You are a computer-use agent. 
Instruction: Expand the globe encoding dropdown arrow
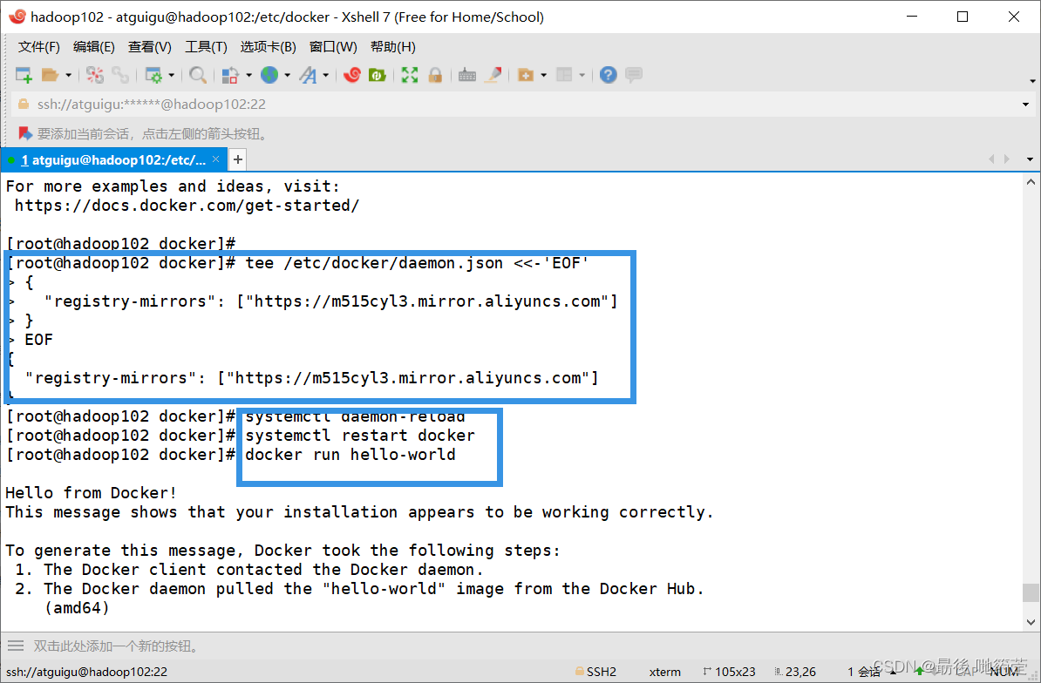pyautogui.click(x=288, y=76)
